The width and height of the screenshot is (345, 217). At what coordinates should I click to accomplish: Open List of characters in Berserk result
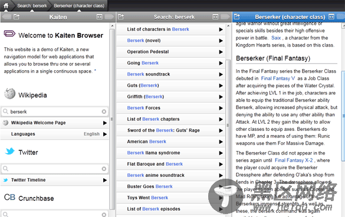[171, 29]
